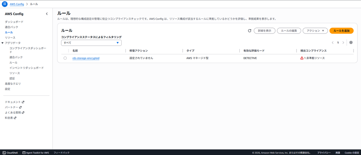This screenshot has height=155, width=361.
Task: Click the non-compliant warning triangle icon
Action: click(x=302, y=58)
